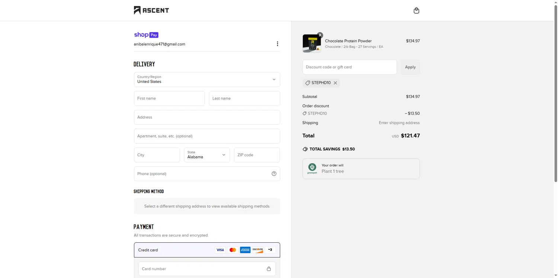Click the STEPHD10 discount chip
Viewport: 558px width, 278px height.
coord(321,83)
